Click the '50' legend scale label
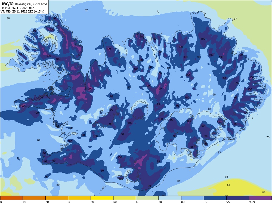The height and width of the screenshot is (204, 272). [115, 202]
